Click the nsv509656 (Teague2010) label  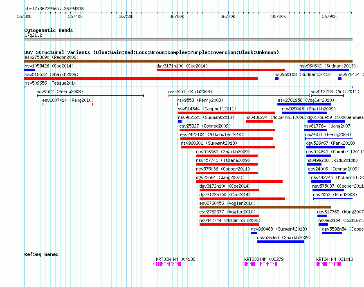(x=52, y=83)
